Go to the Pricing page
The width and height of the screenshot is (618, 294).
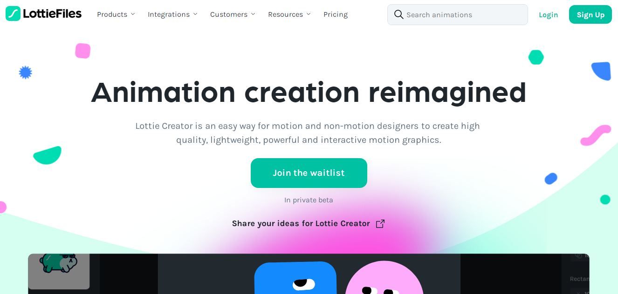pyautogui.click(x=336, y=14)
